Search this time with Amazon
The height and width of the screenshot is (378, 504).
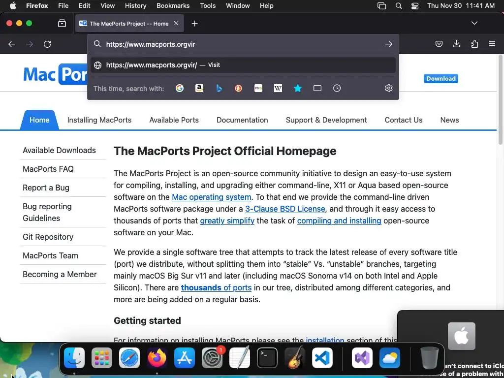pyautogui.click(x=199, y=88)
